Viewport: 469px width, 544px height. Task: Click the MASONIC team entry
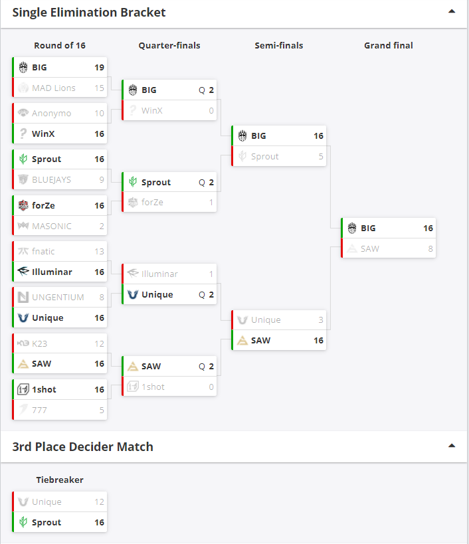tap(60, 226)
